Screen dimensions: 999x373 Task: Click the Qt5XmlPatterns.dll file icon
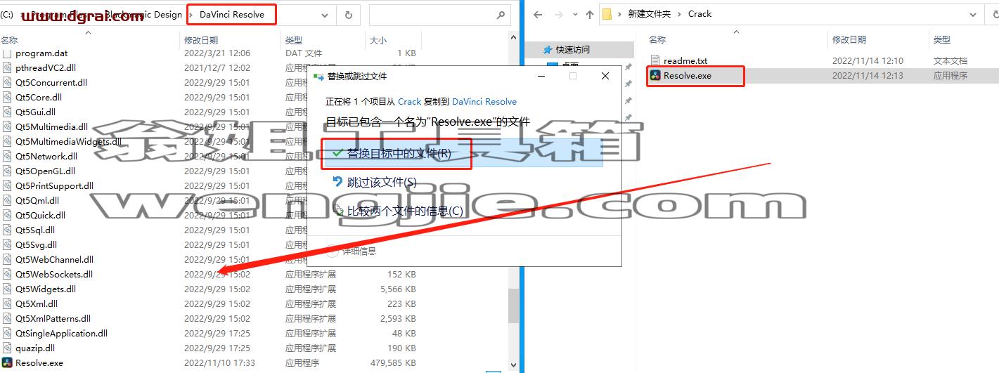(7, 319)
